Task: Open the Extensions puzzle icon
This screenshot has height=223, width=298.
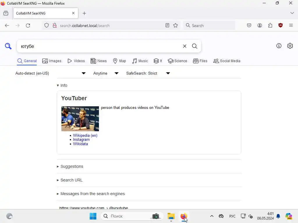Action: point(270,26)
